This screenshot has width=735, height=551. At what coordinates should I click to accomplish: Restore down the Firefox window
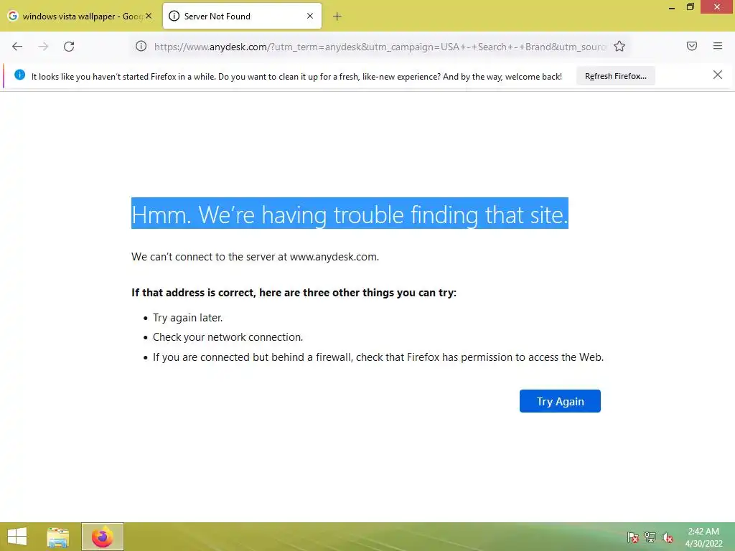click(690, 6)
